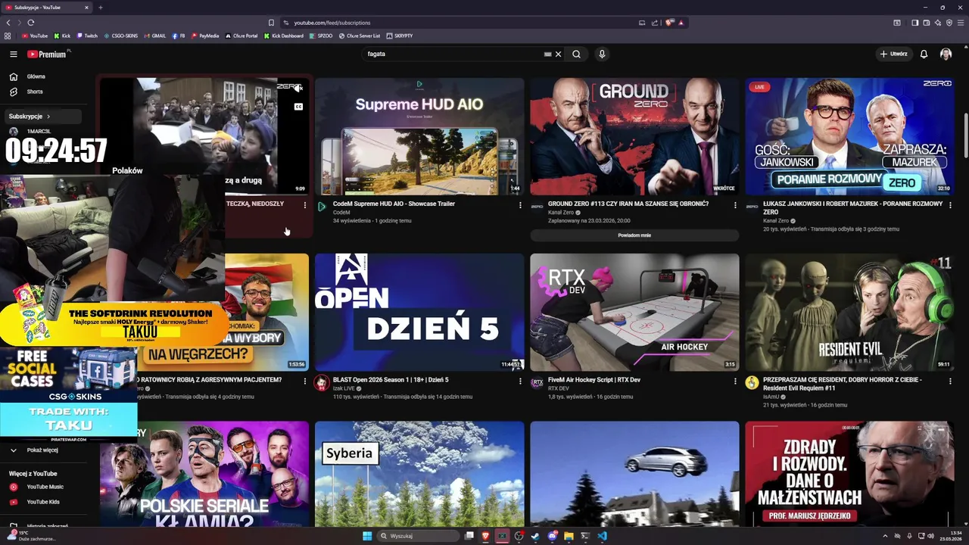
Task: Click the Utwórz create button
Action: click(894, 54)
